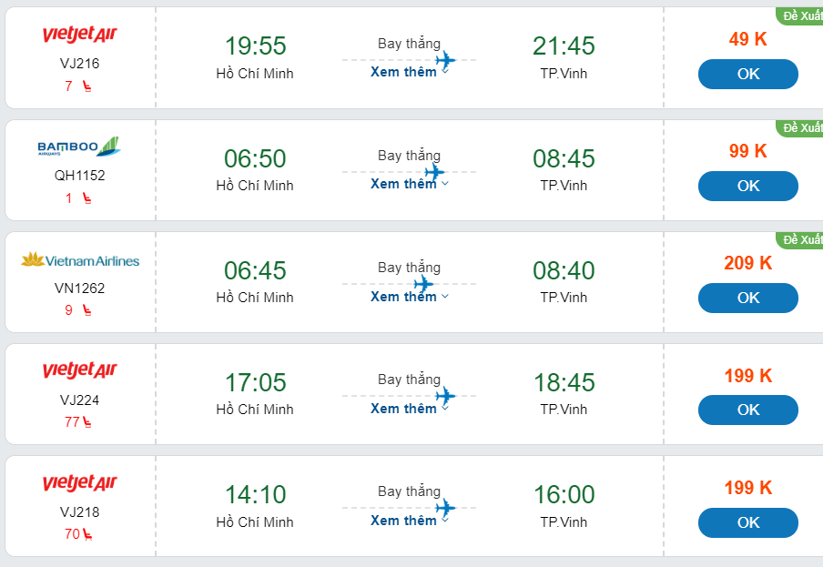This screenshot has height=567, width=823.
Task: Click the airplane icon on the 06:50 flight
Action: [434, 172]
